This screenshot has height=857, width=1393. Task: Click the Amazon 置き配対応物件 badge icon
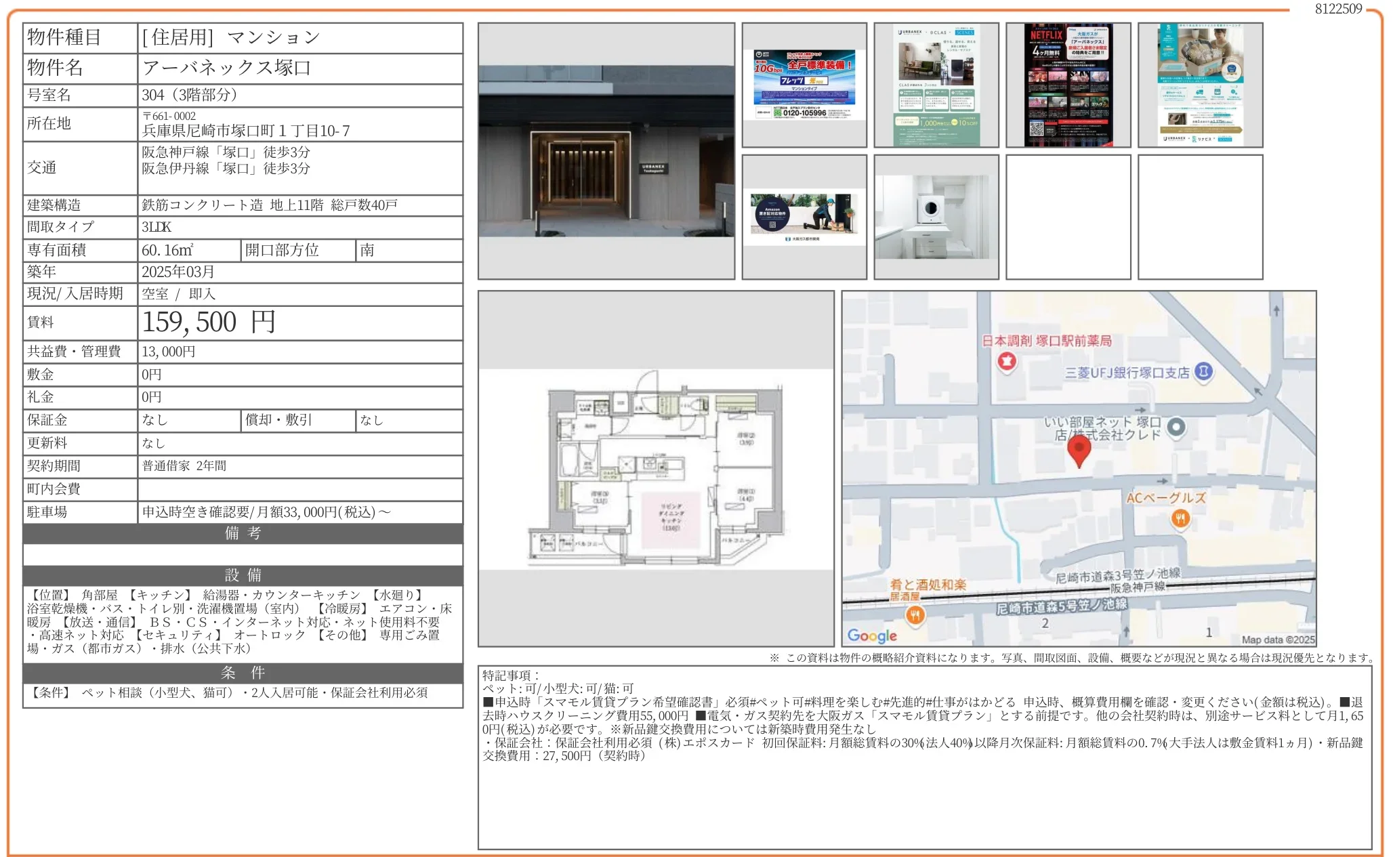(774, 213)
